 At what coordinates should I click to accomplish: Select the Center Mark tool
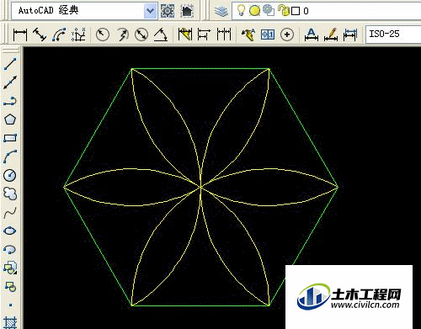tap(287, 34)
